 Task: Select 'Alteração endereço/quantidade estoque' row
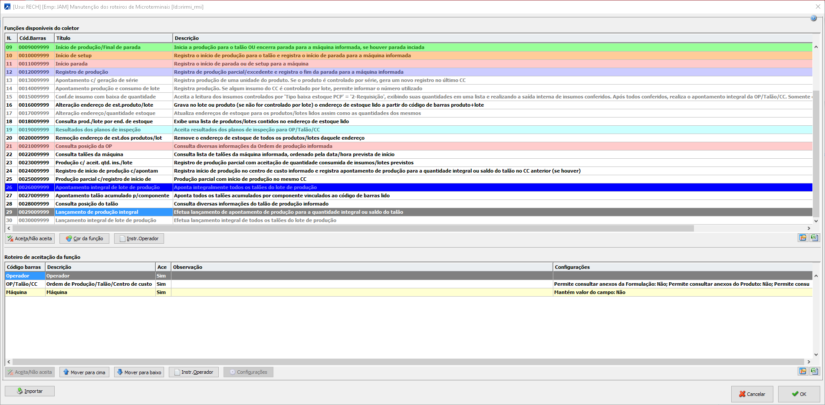[408, 113]
